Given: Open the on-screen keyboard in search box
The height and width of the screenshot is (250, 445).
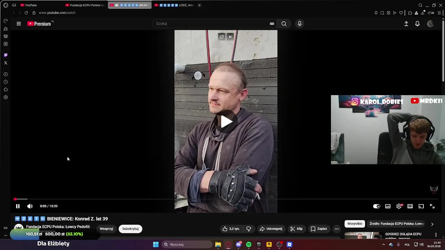Looking at the screenshot, I should 272,24.
